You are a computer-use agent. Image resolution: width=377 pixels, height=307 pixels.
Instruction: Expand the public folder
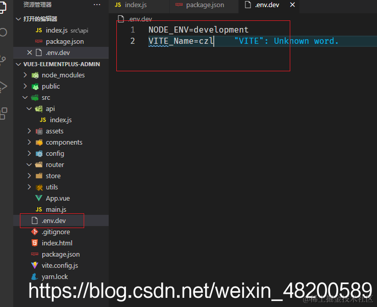pyautogui.click(x=25, y=86)
